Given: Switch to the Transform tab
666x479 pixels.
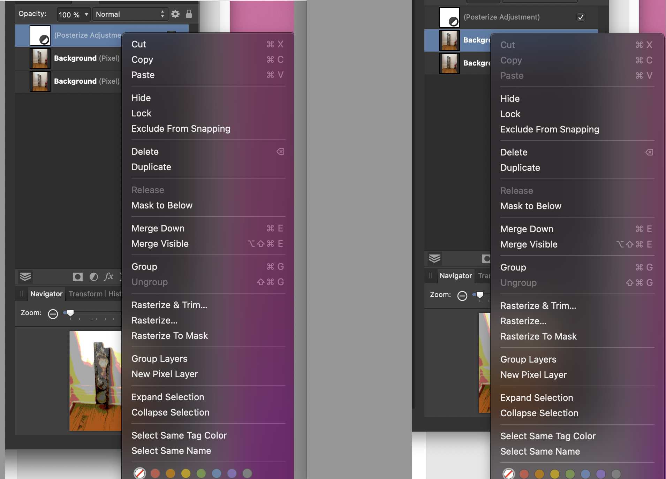Looking at the screenshot, I should (x=85, y=294).
